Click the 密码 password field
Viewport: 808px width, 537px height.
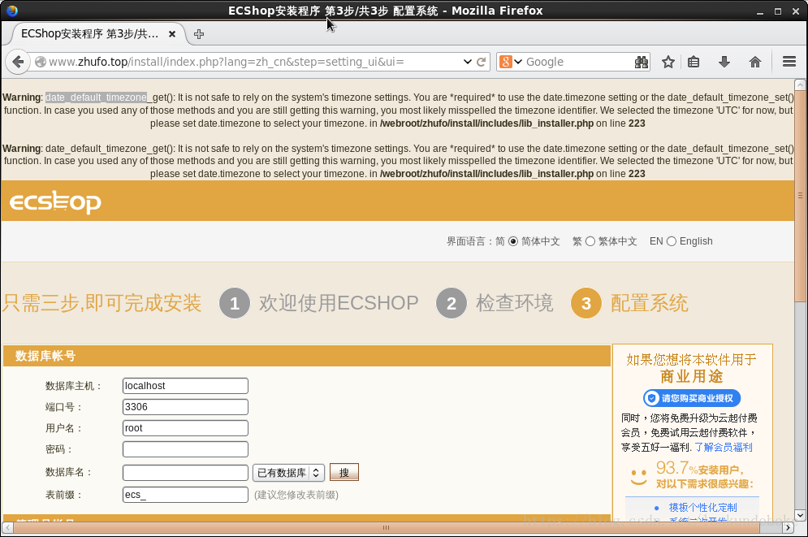(x=185, y=449)
